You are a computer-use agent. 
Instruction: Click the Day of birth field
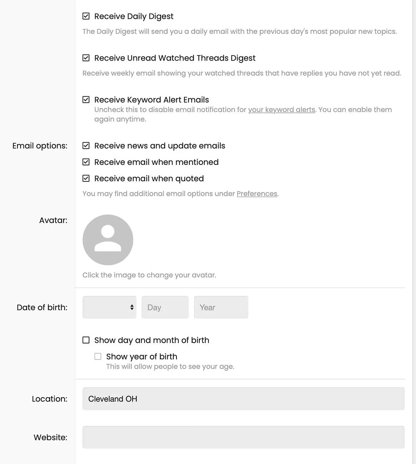click(x=165, y=307)
